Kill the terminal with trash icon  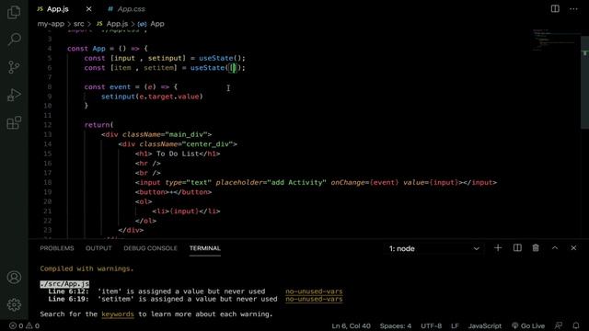click(x=536, y=248)
